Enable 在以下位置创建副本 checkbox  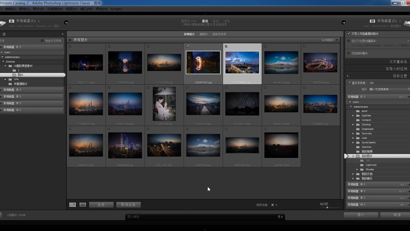pyautogui.click(x=348, y=41)
